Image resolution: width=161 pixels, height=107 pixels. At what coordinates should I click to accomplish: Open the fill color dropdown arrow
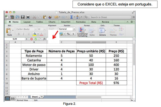(x=38, y=34)
